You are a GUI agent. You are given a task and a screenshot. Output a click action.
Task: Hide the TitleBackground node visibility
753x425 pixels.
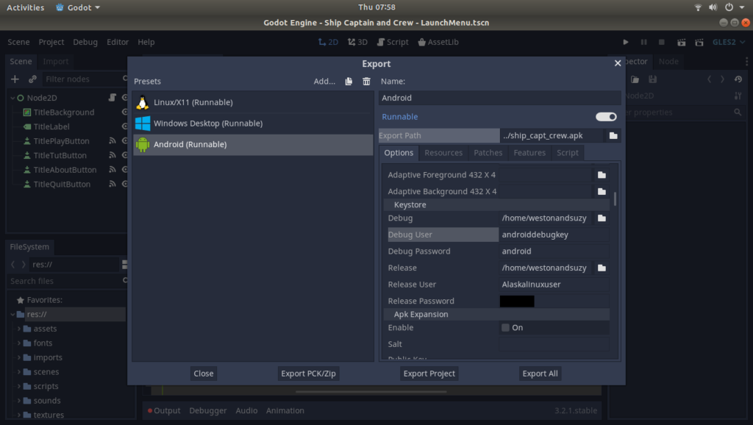click(x=124, y=113)
